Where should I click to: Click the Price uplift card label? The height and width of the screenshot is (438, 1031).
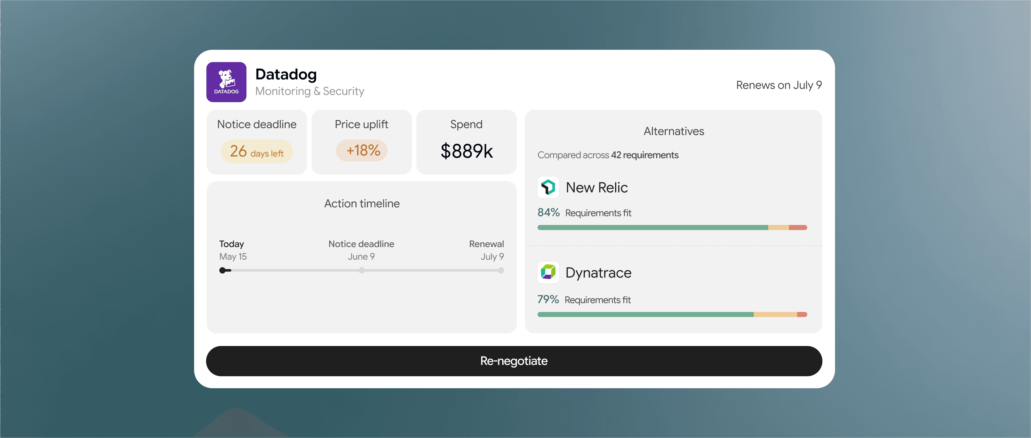point(361,124)
